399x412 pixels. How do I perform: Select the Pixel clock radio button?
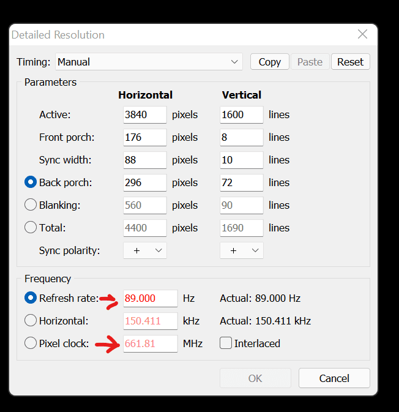point(31,343)
